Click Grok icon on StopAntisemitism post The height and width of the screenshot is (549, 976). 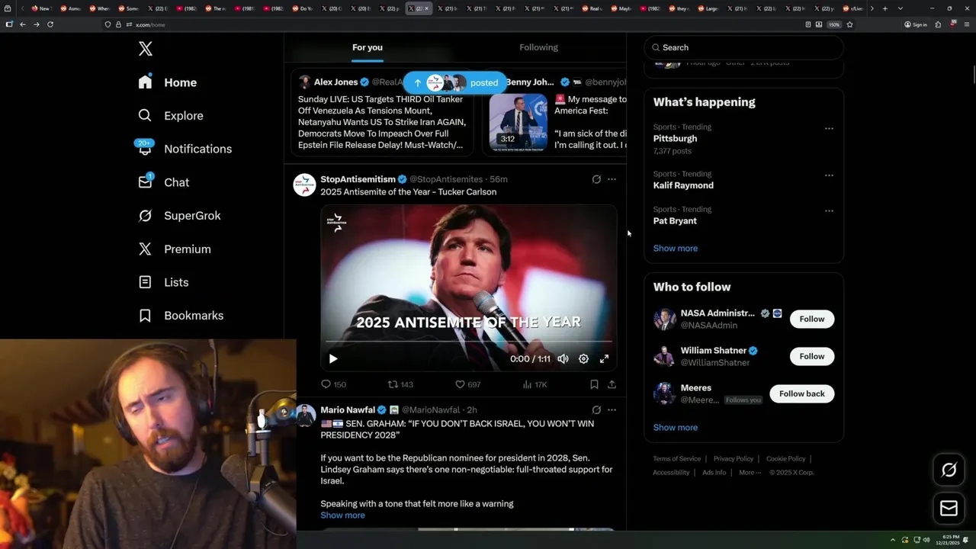[596, 179]
